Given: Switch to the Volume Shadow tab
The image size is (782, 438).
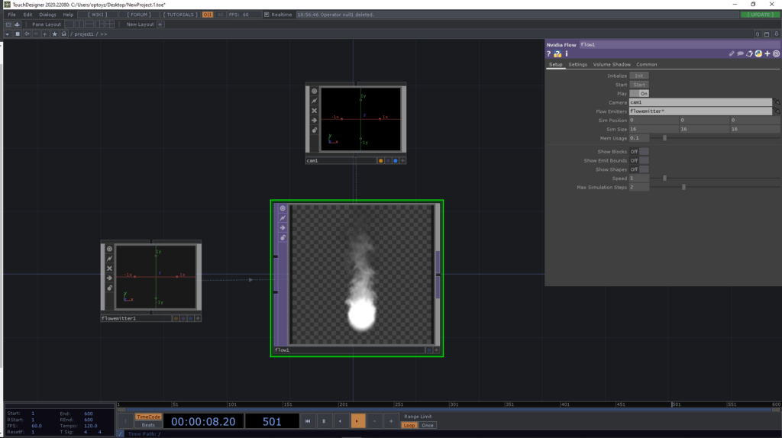Looking at the screenshot, I should [x=612, y=65].
